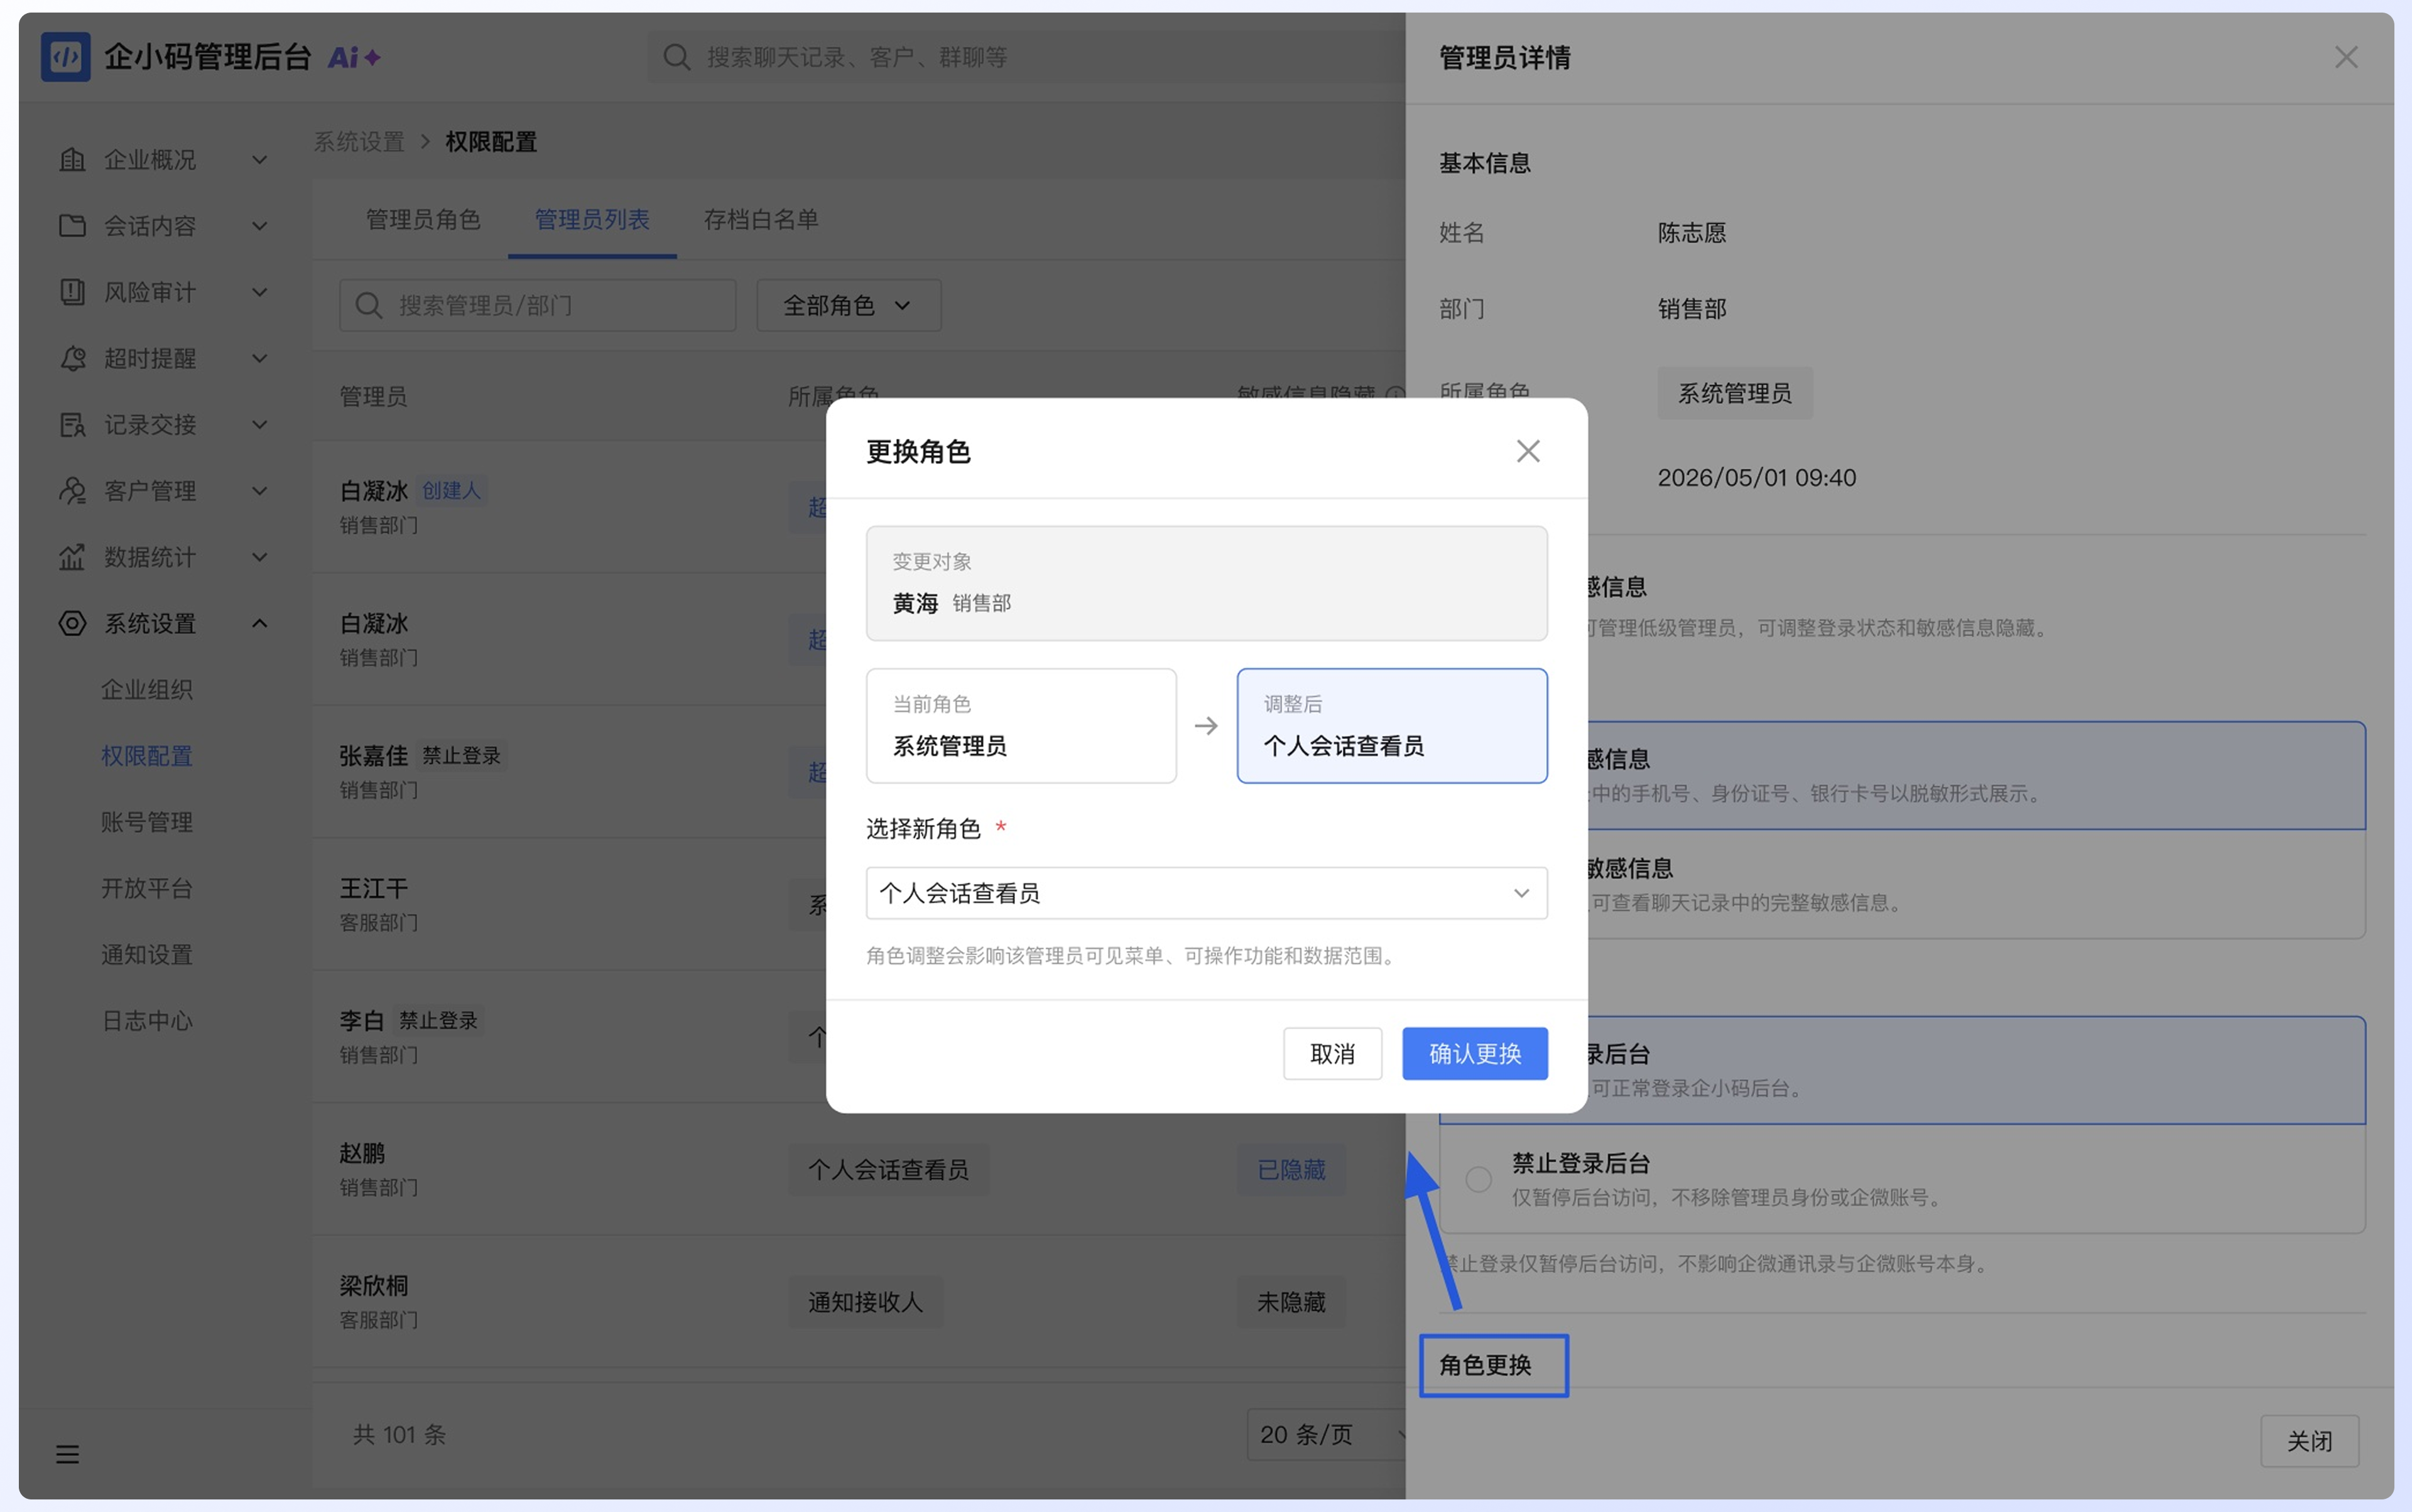Expand the 超时提醒 menu chevron
The height and width of the screenshot is (1512, 2412).
[x=259, y=358]
